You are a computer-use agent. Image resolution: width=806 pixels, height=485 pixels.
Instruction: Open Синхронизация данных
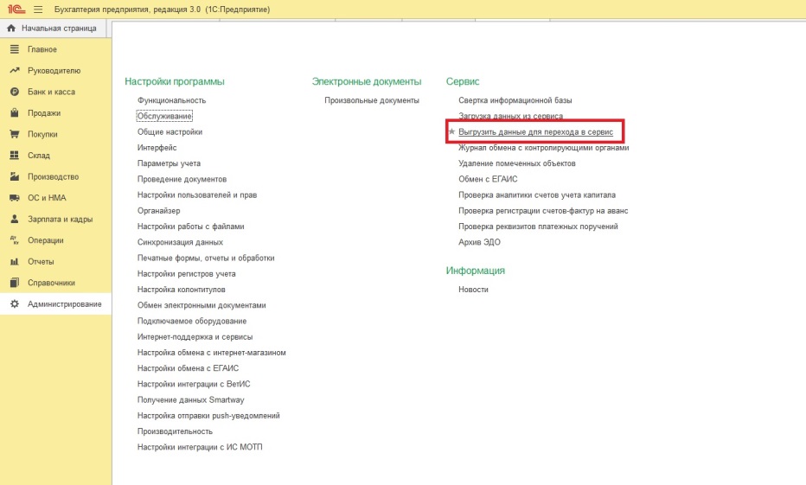pos(181,242)
